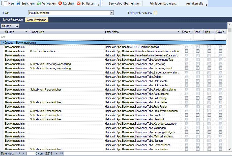Close the form via the Schliessen icon
This screenshot has width=232, height=156.
click(x=78, y=4)
